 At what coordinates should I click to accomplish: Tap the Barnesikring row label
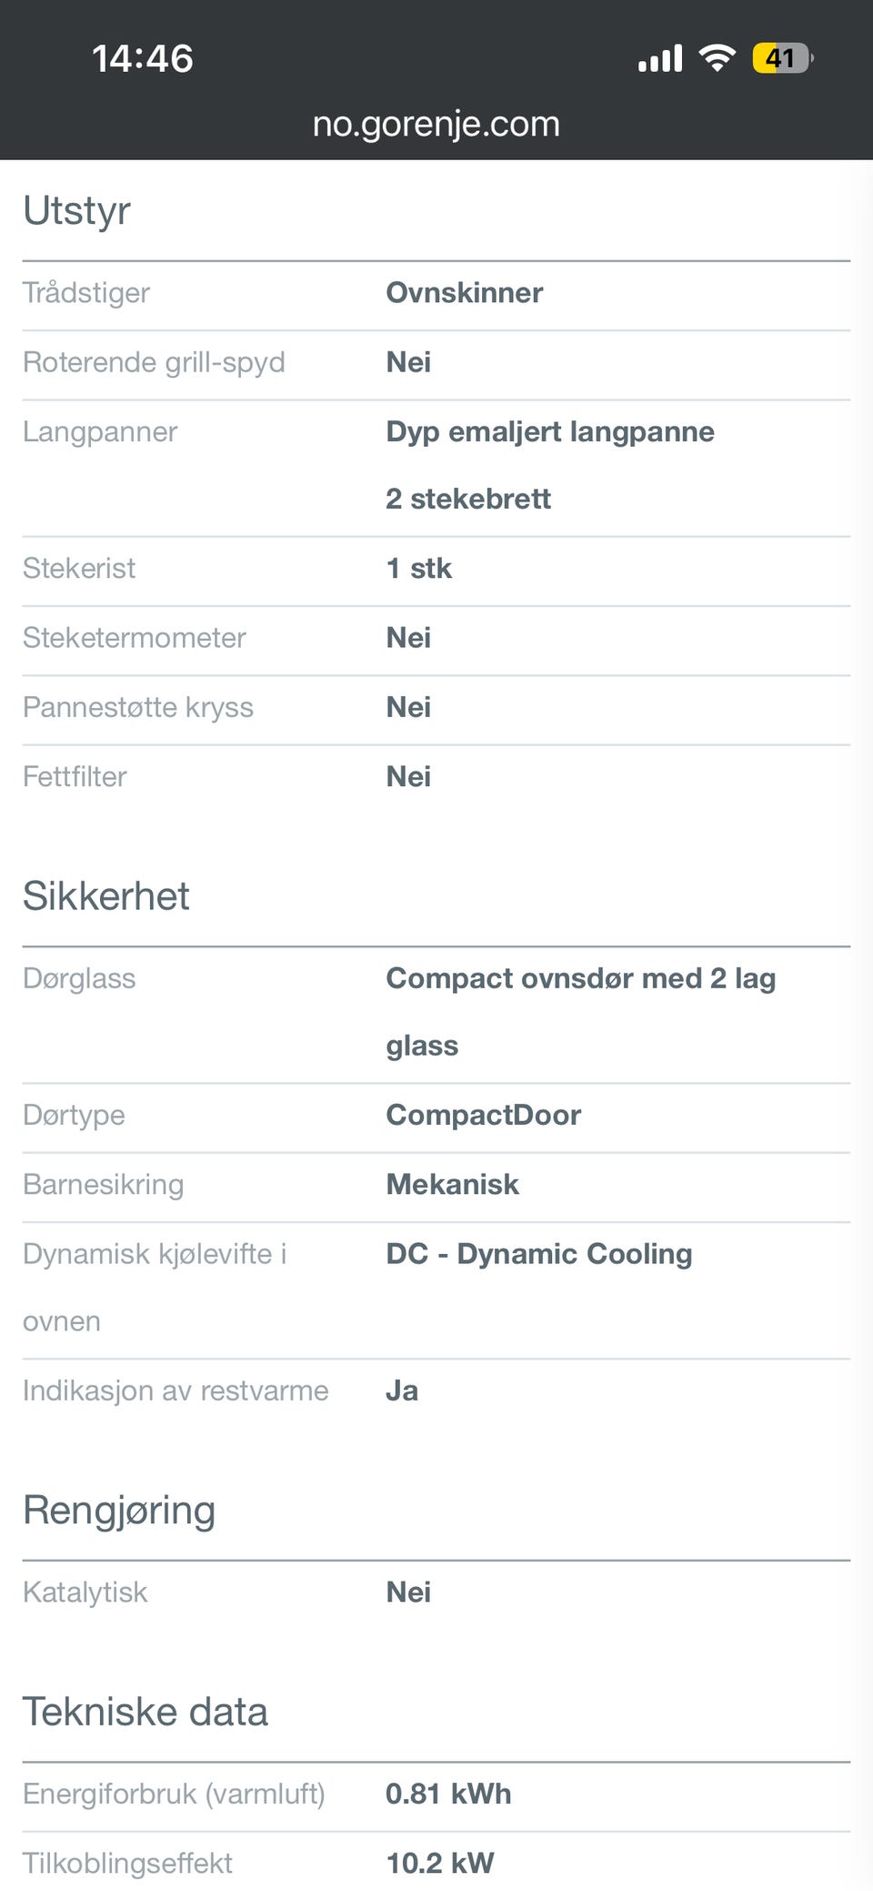pos(104,1185)
